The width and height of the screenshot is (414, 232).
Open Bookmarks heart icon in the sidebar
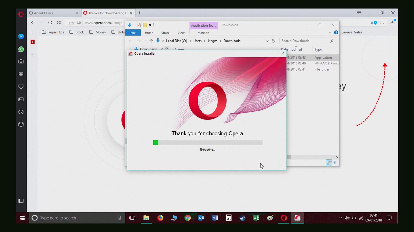pyautogui.click(x=21, y=87)
